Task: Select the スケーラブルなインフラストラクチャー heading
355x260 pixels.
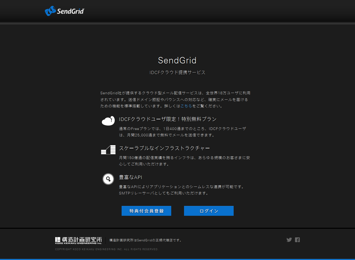Action: click(x=164, y=148)
